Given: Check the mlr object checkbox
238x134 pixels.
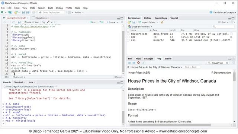Looking at the screenshot, I should (128, 37).
